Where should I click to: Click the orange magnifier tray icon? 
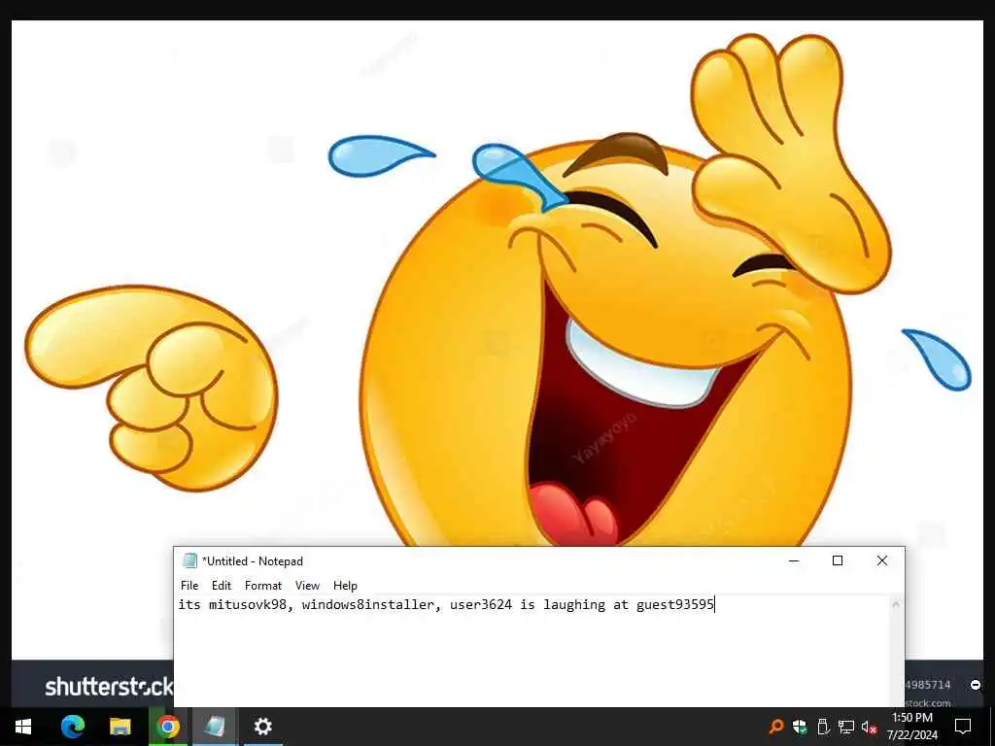tap(775, 727)
